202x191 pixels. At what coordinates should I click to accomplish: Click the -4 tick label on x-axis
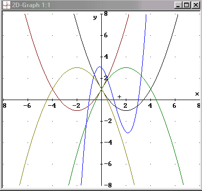(52, 106)
